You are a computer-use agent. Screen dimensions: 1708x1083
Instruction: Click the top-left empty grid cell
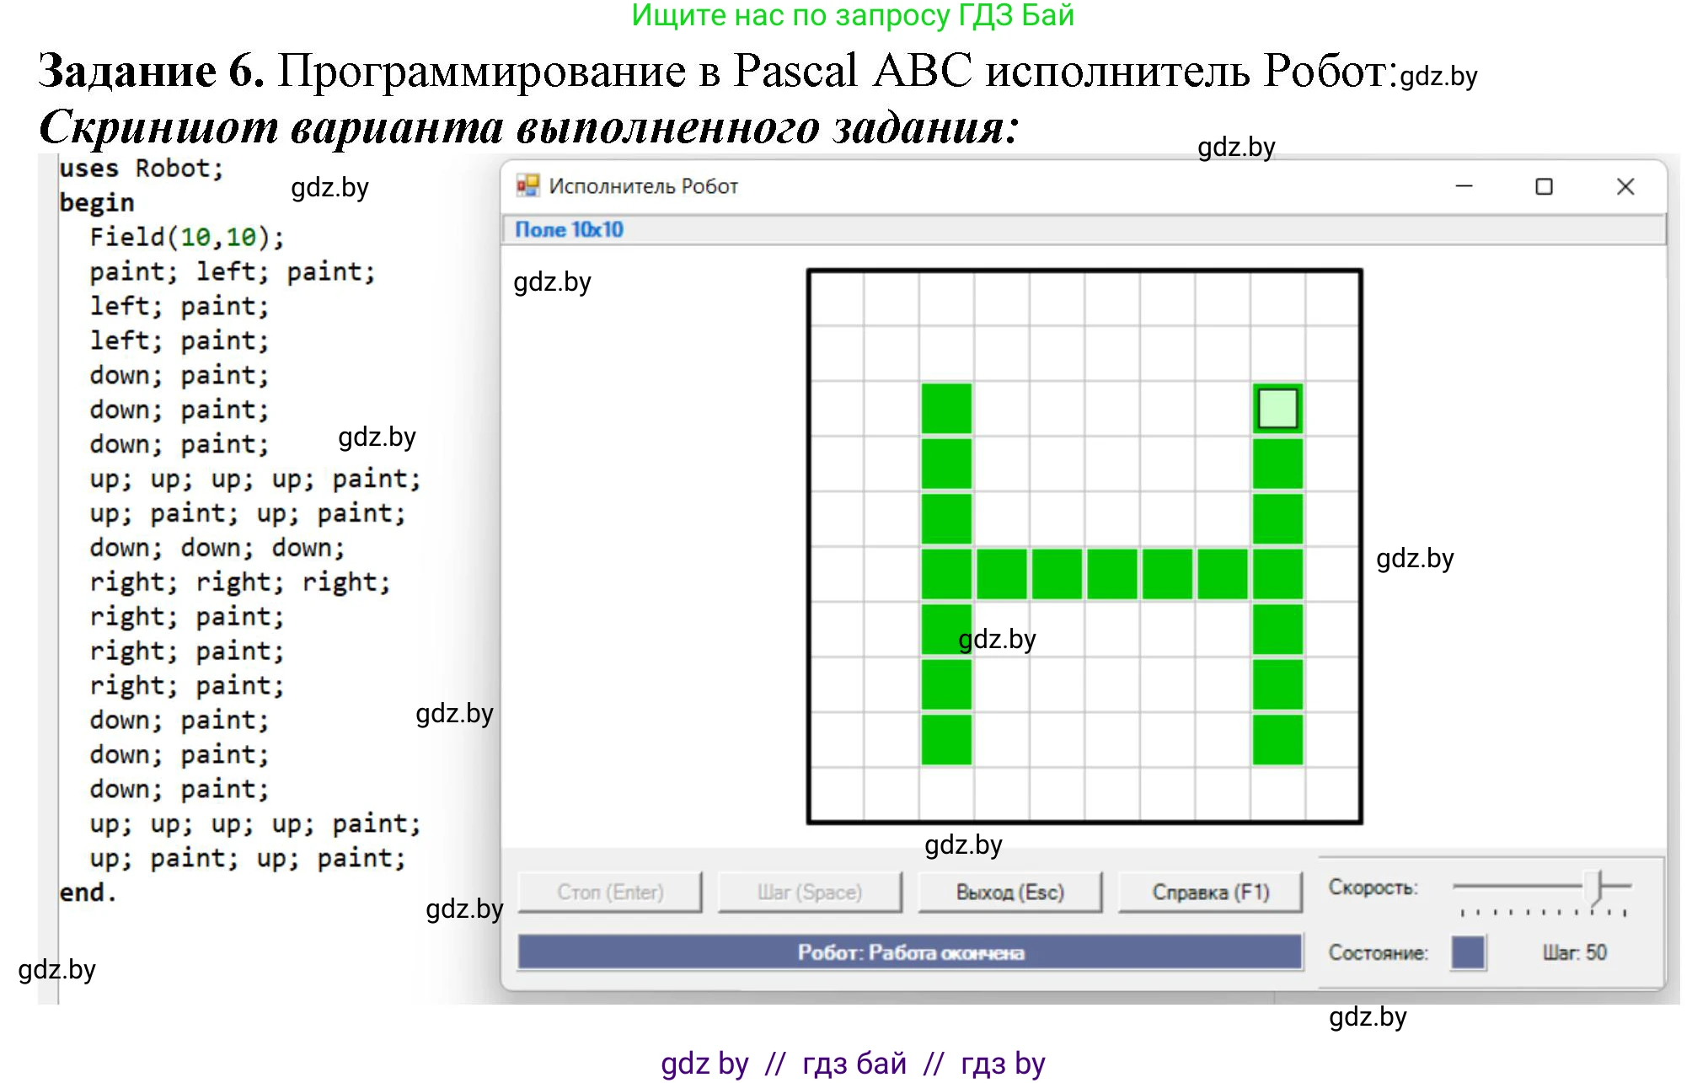click(x=836, y=298)
